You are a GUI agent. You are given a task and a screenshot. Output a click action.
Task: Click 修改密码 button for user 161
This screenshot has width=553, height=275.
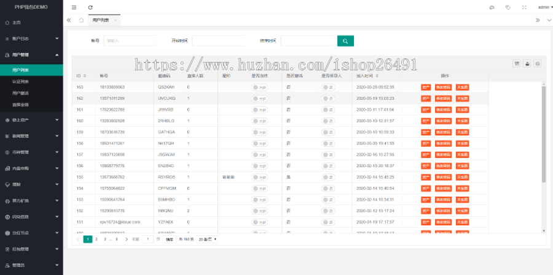click(443, 110)
